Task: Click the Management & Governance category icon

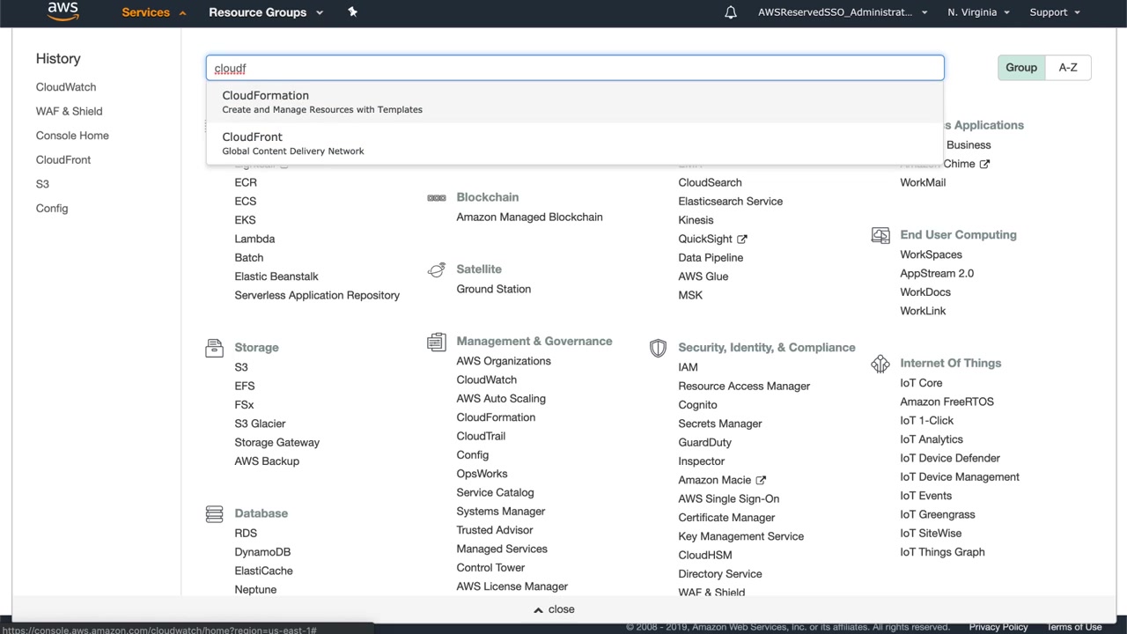Action: coord(436,342)
